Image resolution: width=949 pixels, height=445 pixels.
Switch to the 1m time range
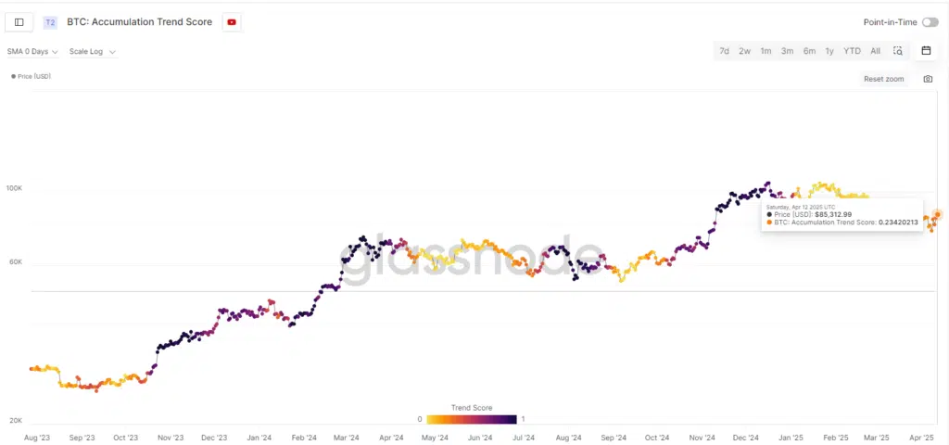click(x=766, y=51)
